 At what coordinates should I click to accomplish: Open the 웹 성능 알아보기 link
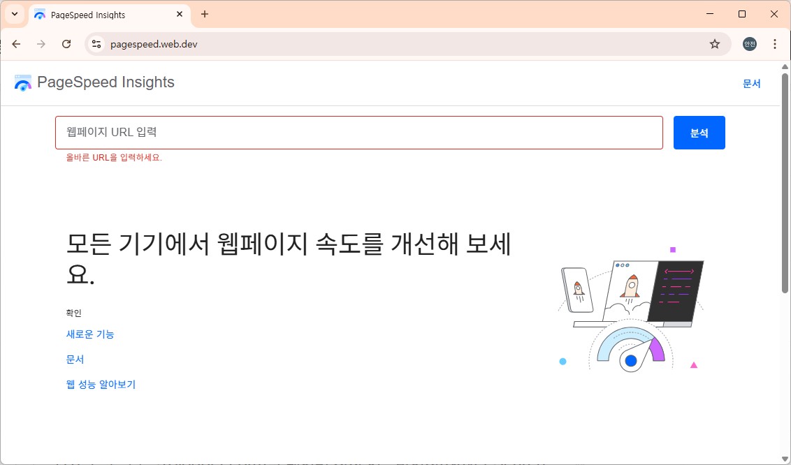point(101,384)
